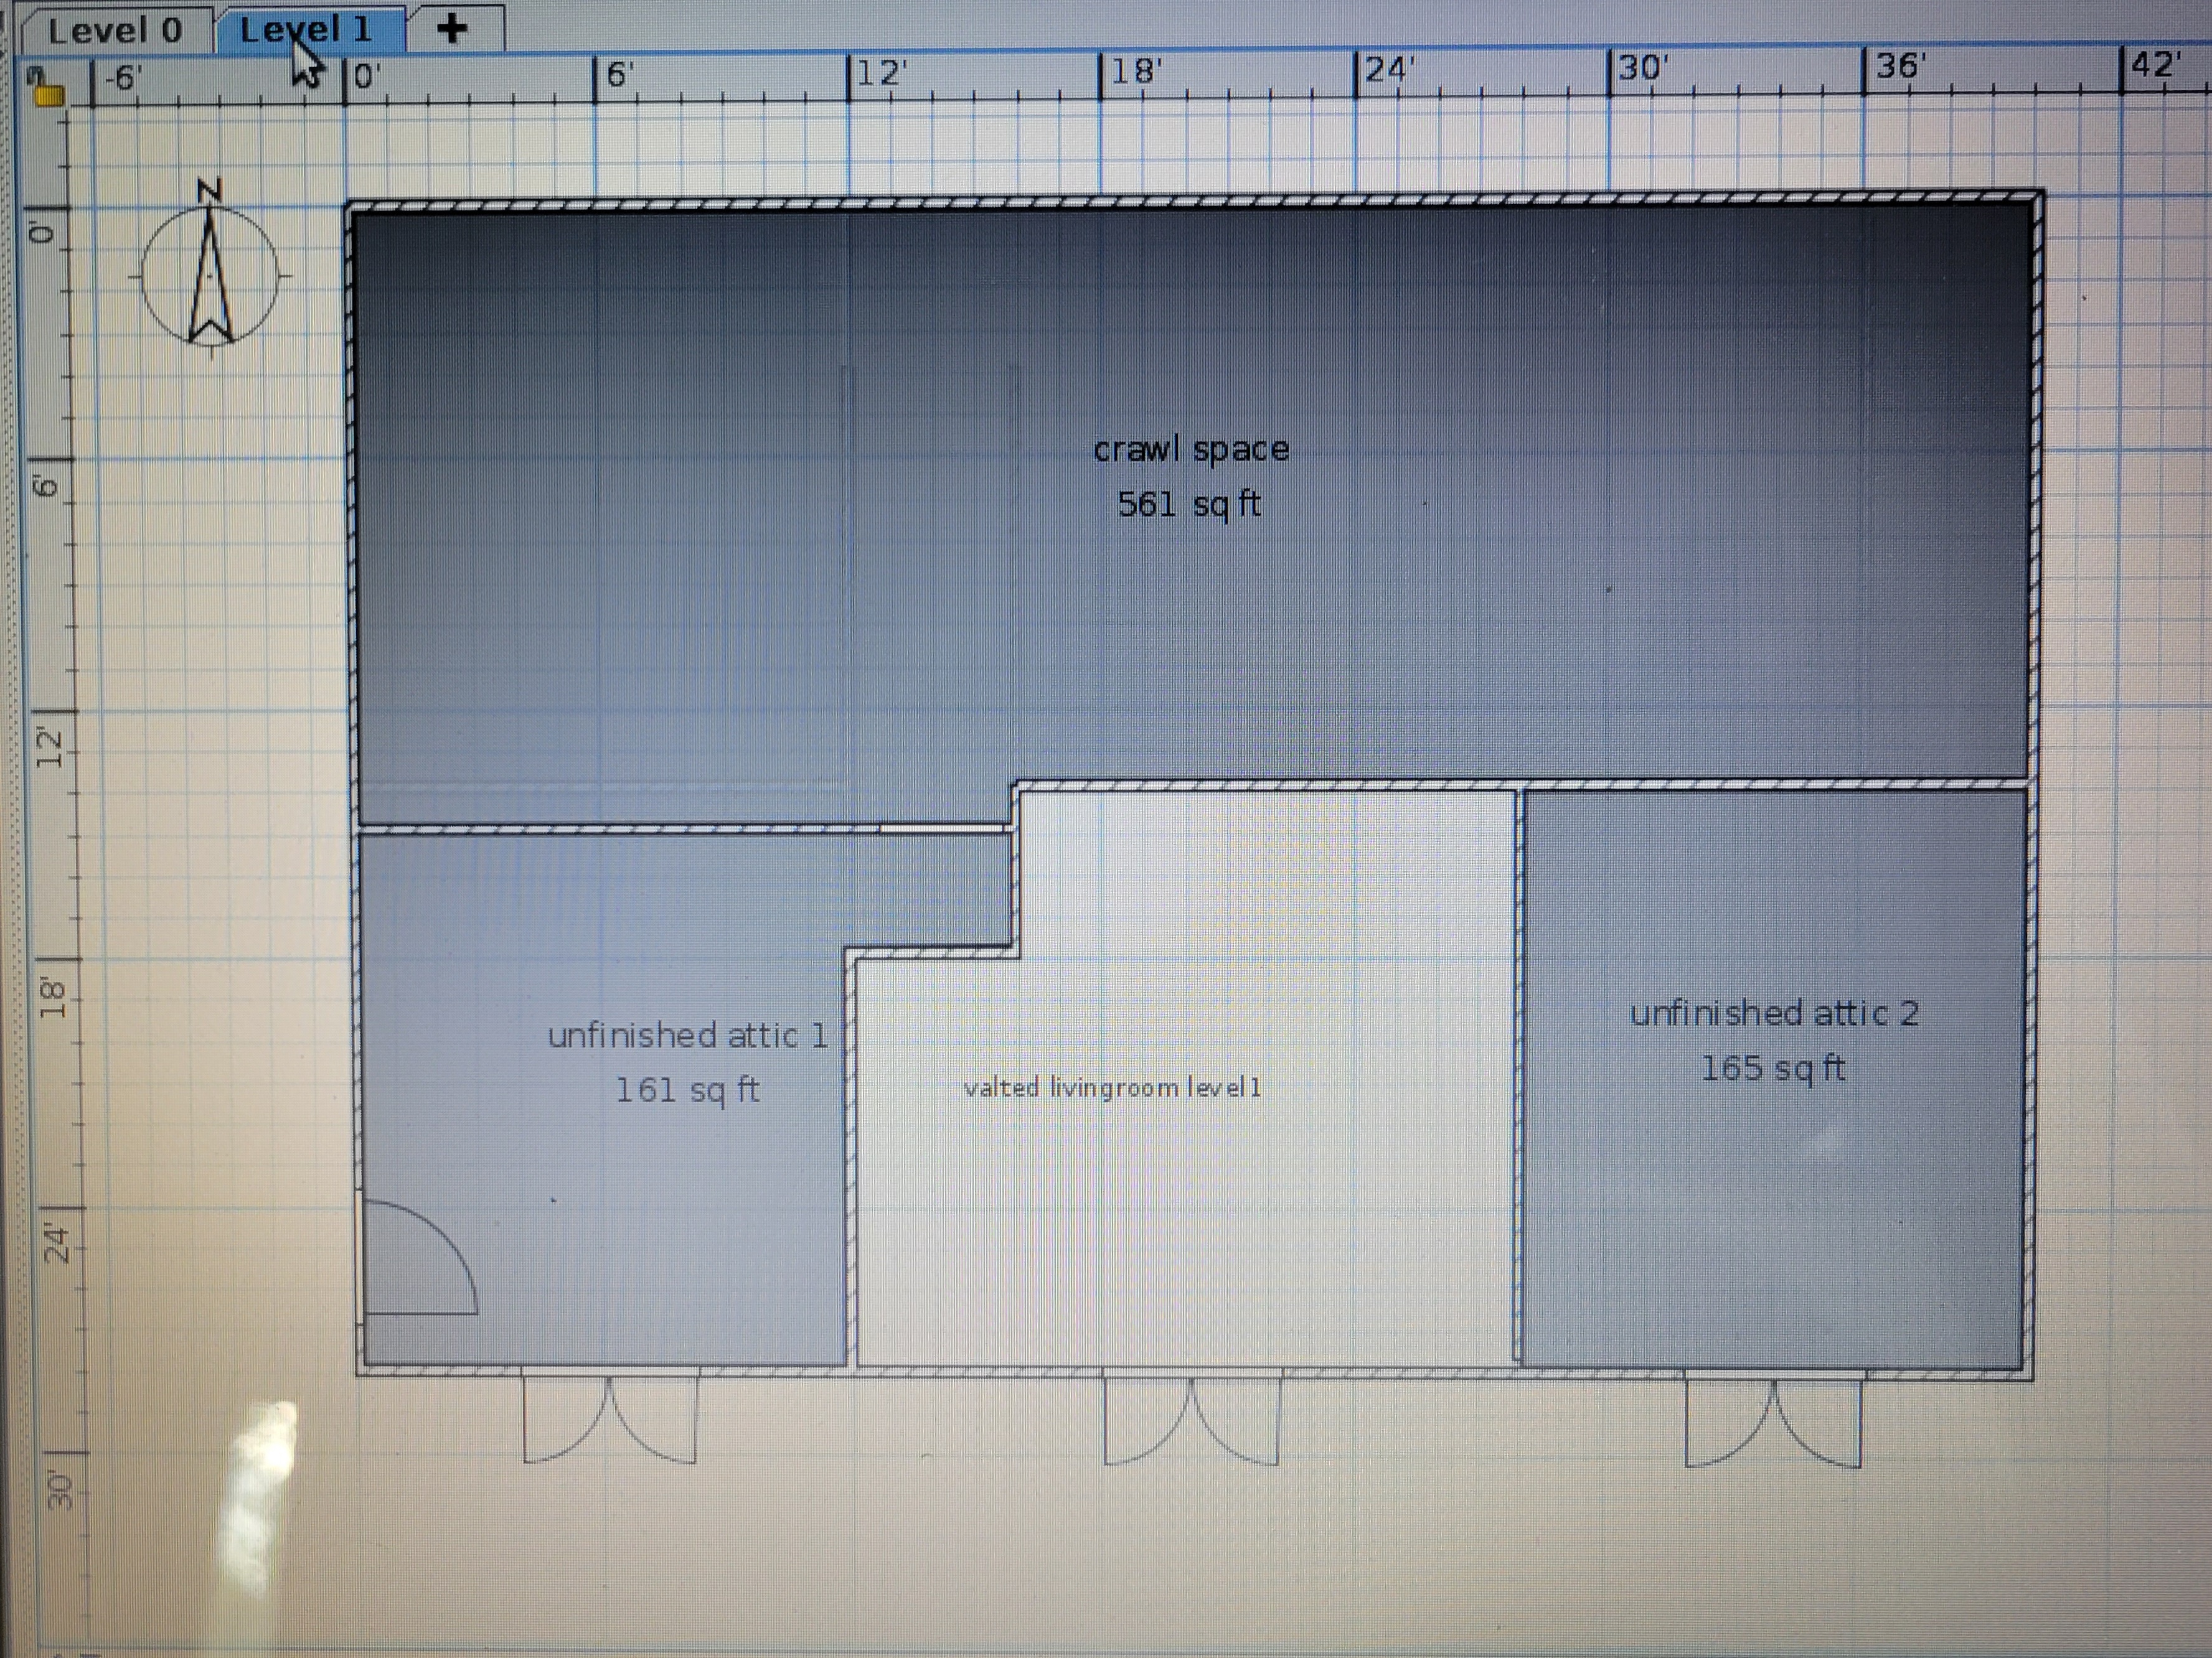Switch to the Level 0 tab

pyautogui.click(x=115, y=30)
